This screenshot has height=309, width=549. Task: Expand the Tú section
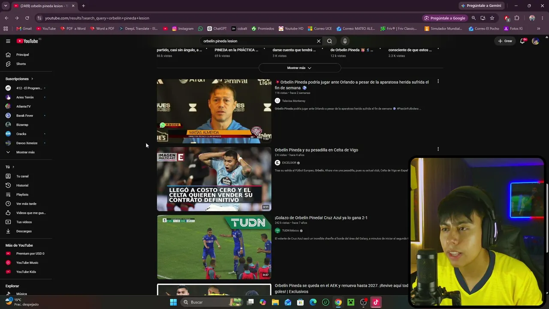click(10, 167)
